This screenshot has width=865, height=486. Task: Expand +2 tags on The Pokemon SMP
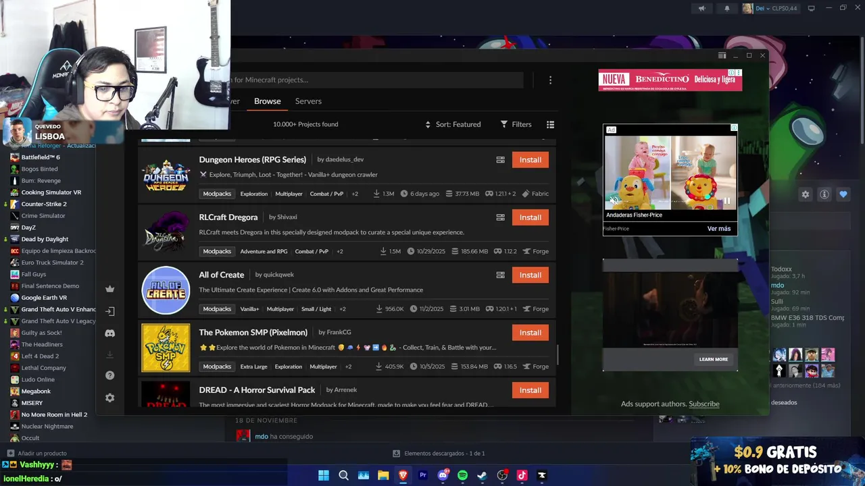click(347, 367)
